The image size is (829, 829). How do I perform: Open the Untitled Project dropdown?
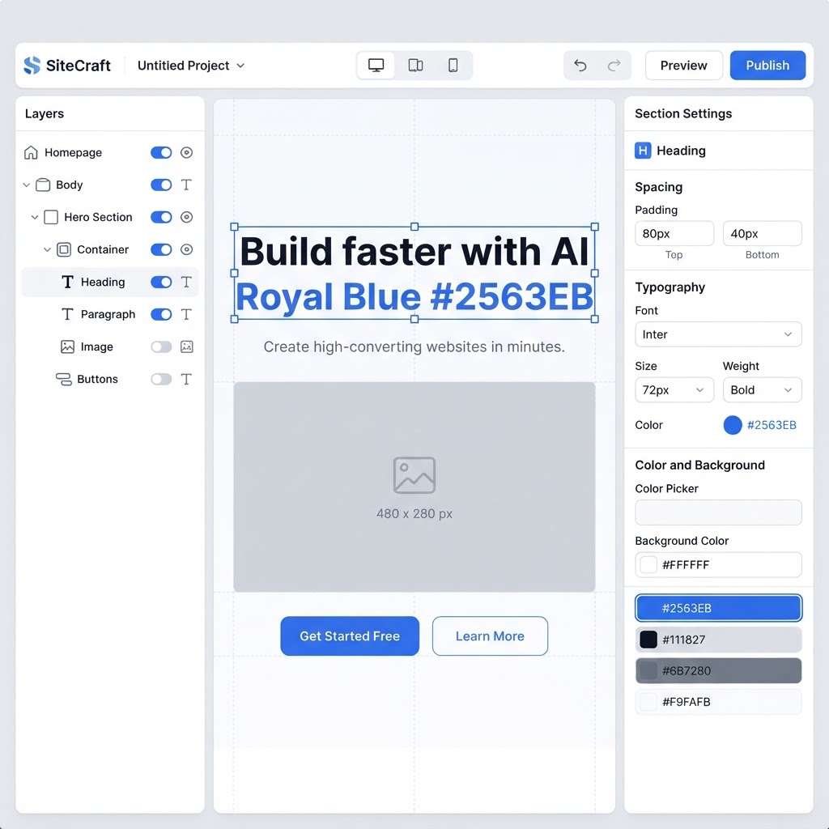[x=191, y=65]
